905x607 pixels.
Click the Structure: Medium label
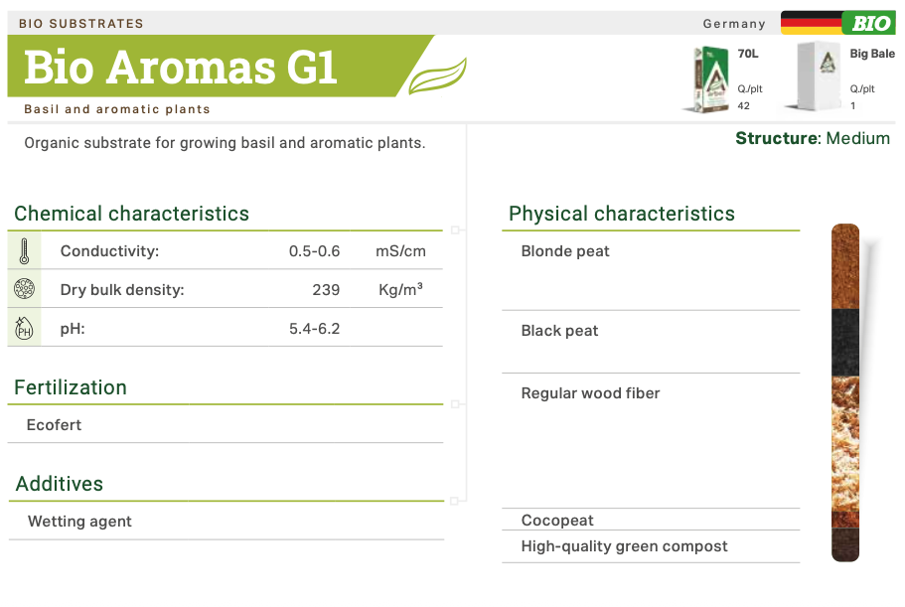[813, 138]
